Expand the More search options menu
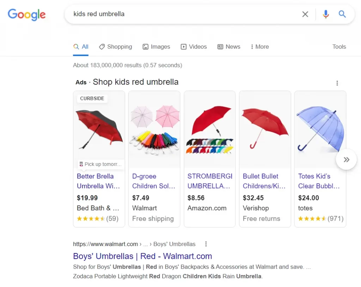The height and width of the screenshot is (287, 361). point(260,47)
